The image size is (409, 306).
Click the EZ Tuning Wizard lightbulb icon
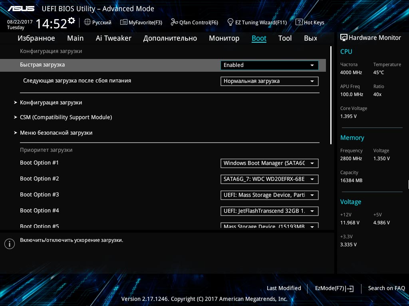click(230, 22)
